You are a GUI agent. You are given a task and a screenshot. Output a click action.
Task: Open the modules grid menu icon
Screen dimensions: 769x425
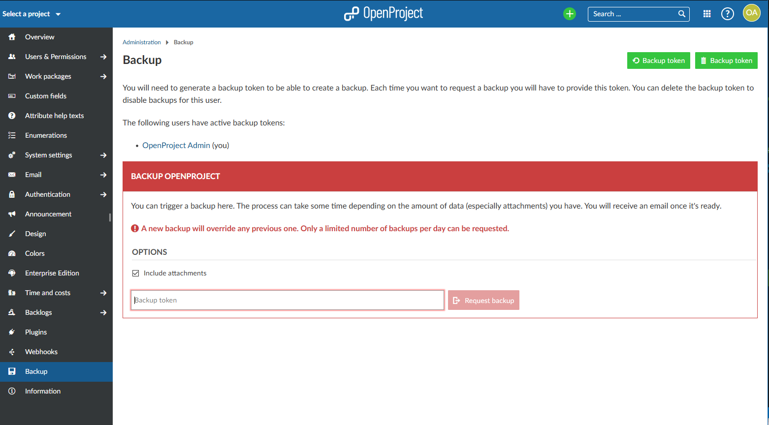707,14
